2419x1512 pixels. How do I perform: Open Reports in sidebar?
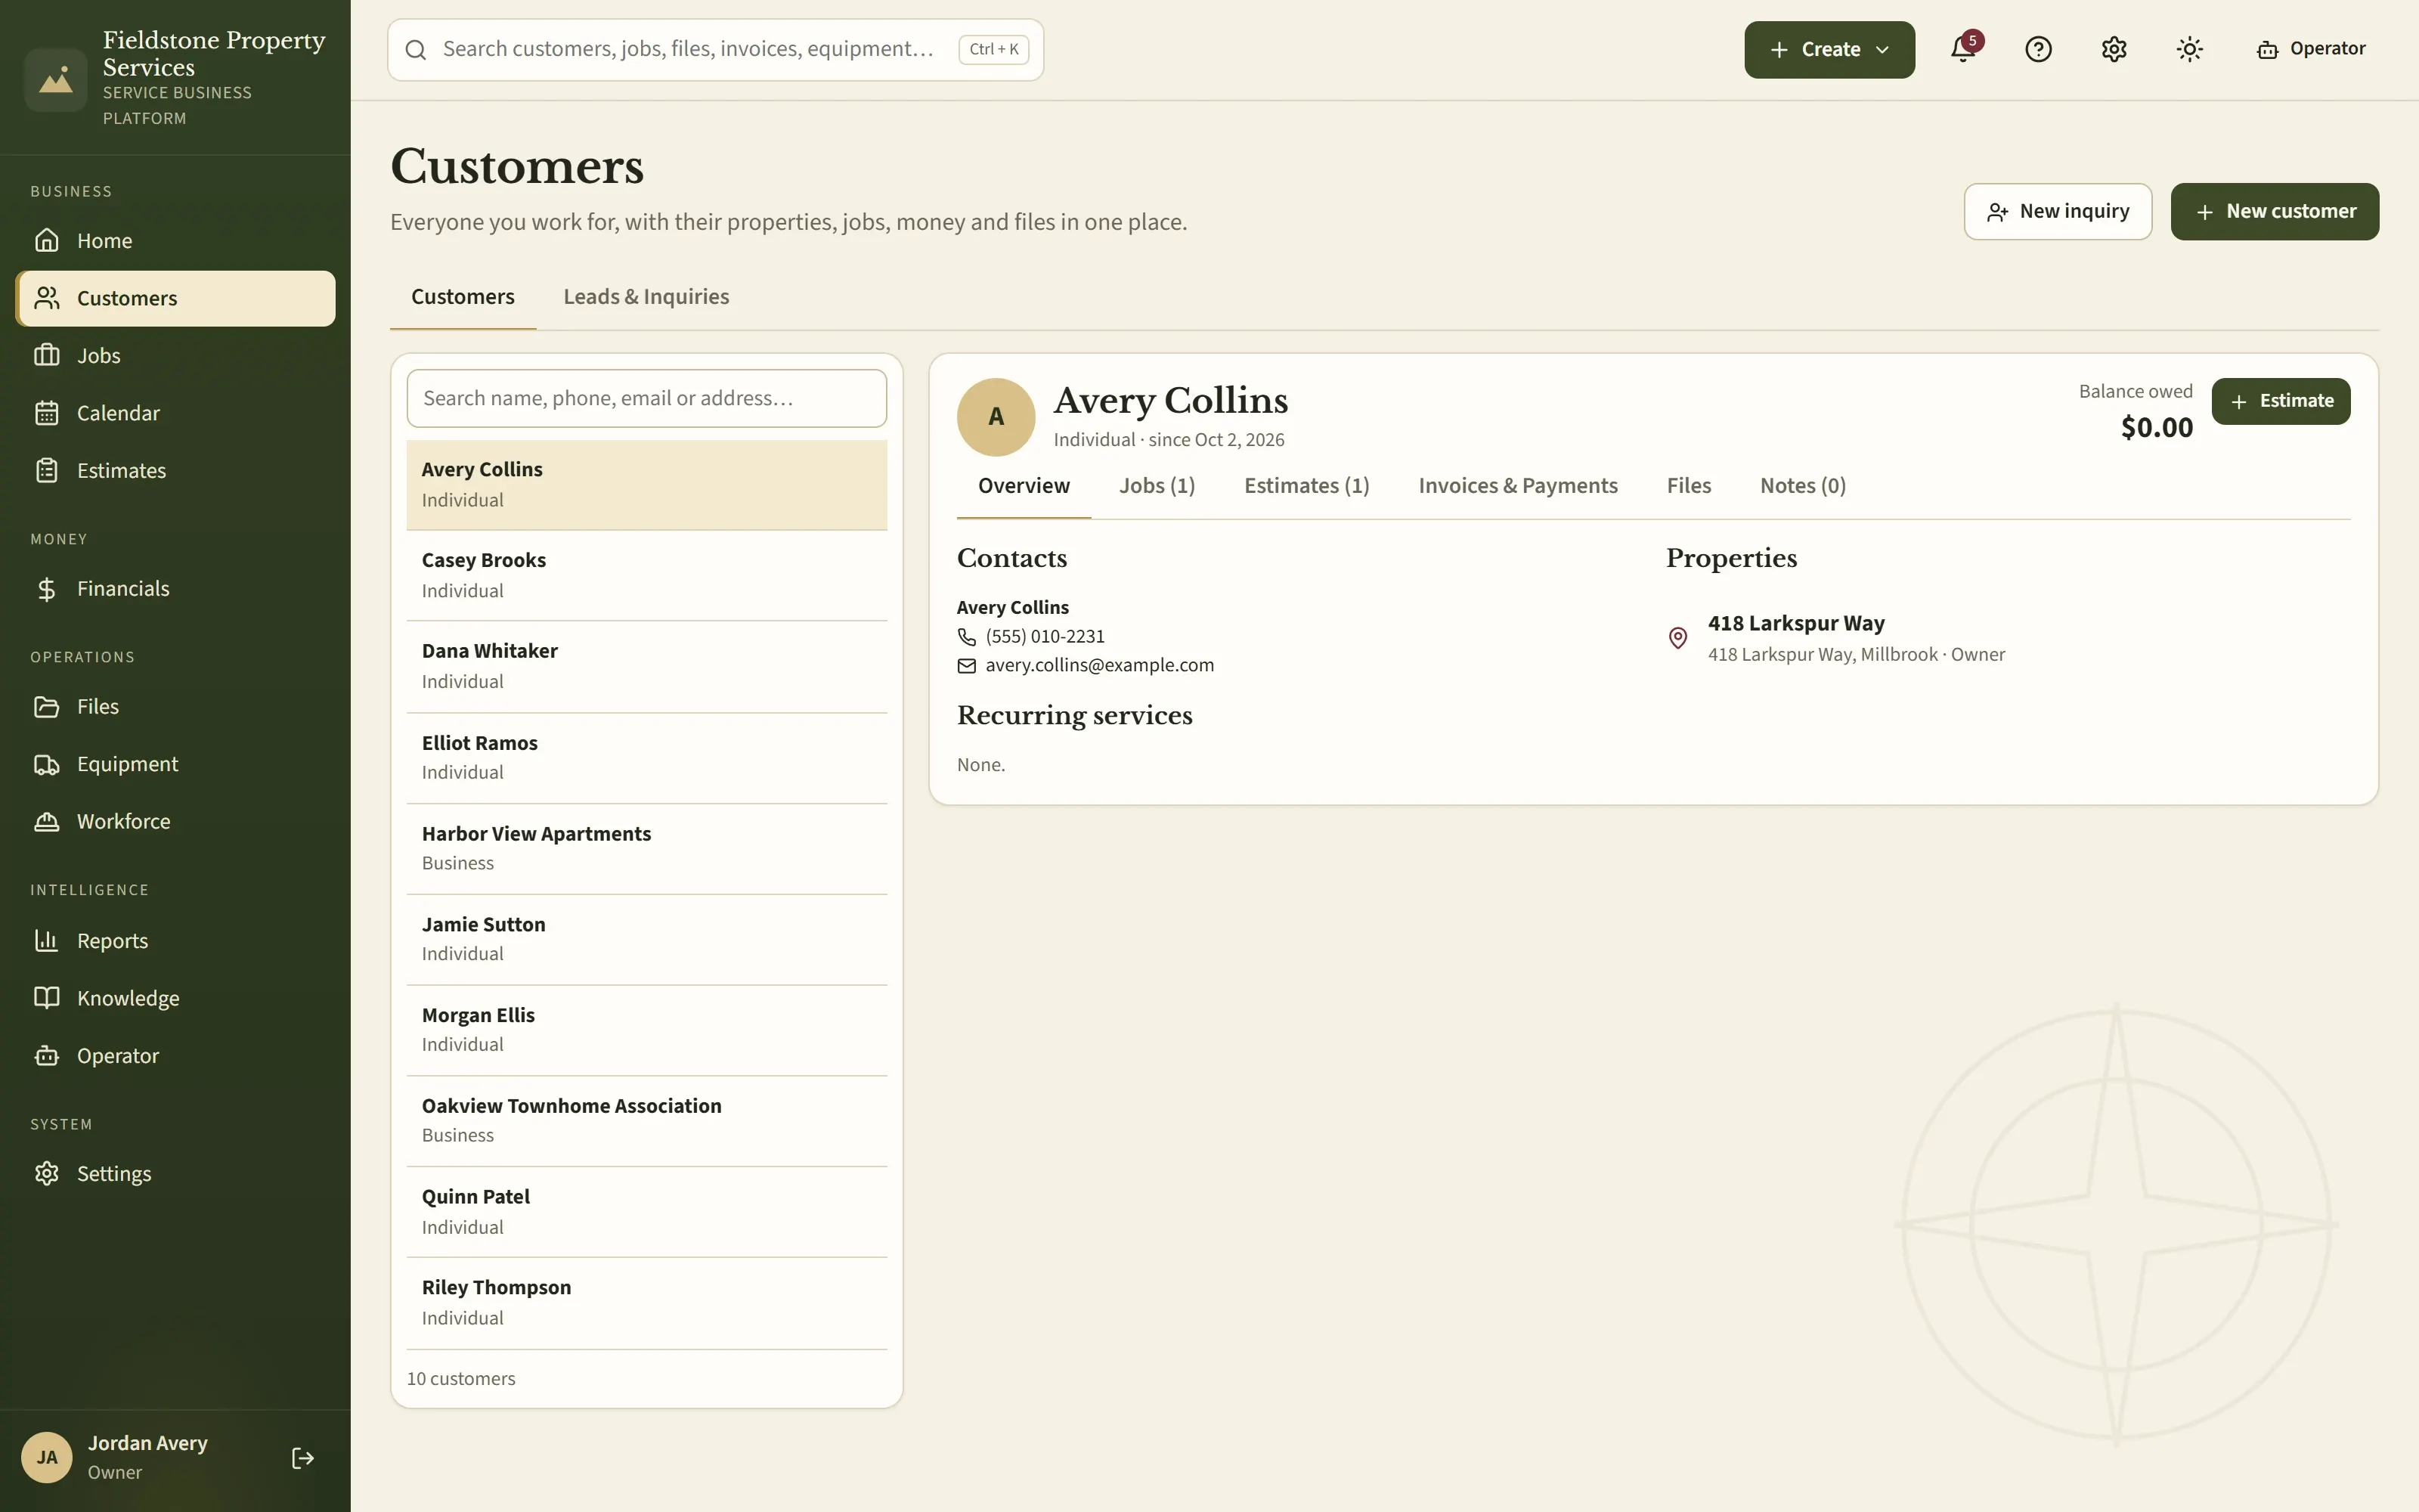pyautogui.click(x=175, y=941)
